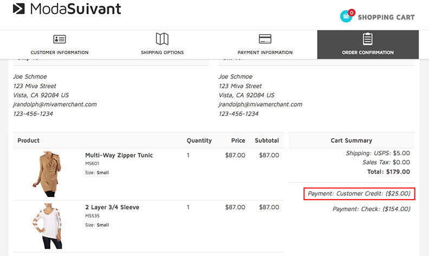This screenshot has height=256, width=429.
Task: Select product code MS601
Action: pyautogui.click(x=92, y=163)
